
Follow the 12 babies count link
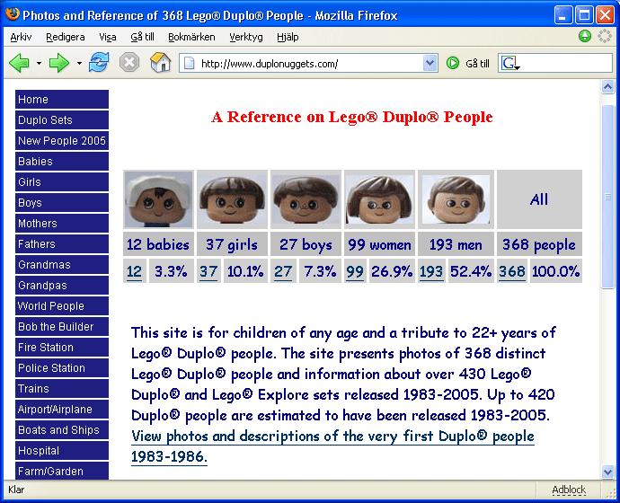point(134,271)
